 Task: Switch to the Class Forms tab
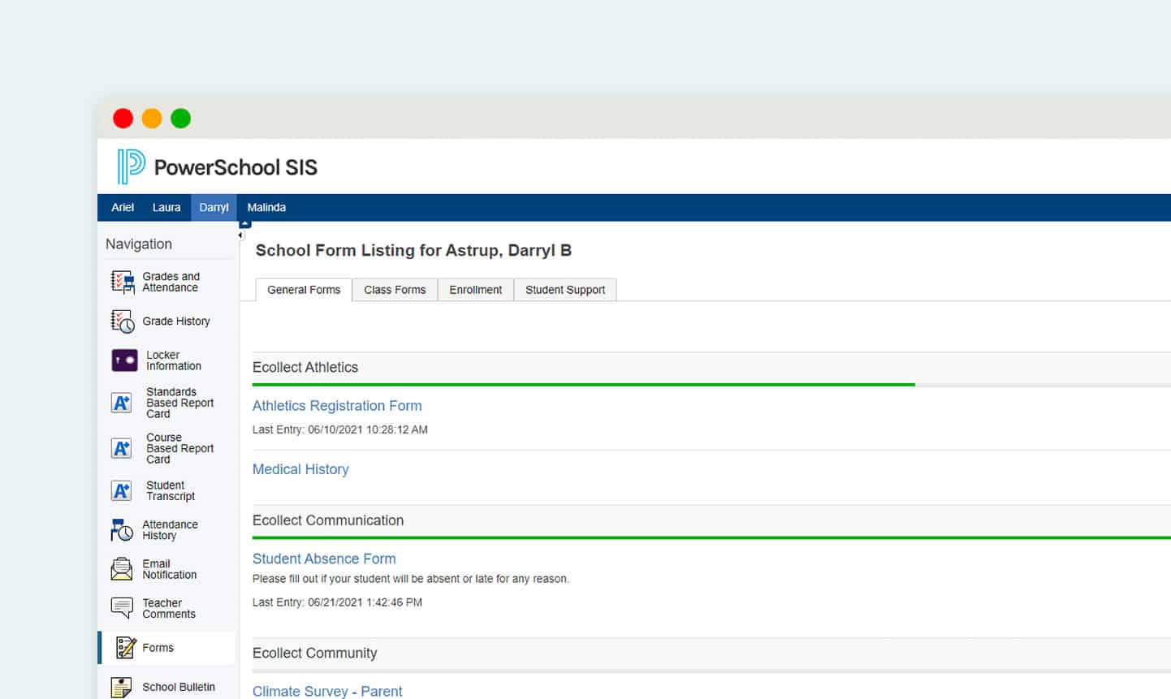395,290
